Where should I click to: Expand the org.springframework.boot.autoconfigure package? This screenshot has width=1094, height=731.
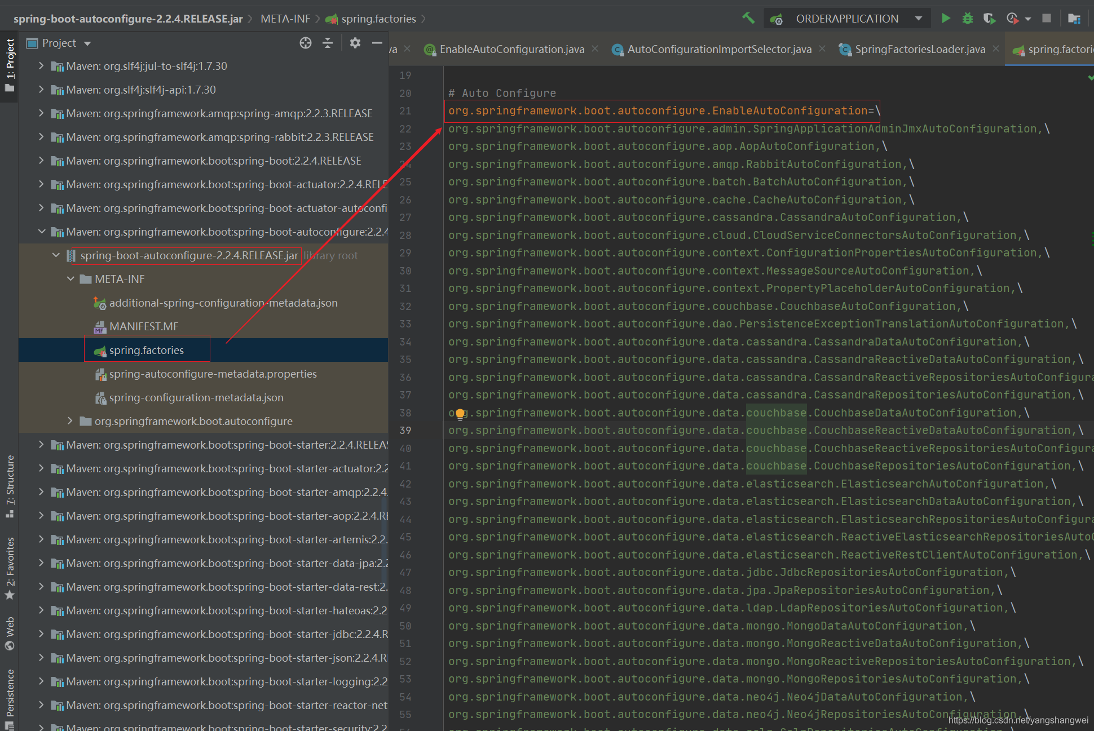coord(70,421)
